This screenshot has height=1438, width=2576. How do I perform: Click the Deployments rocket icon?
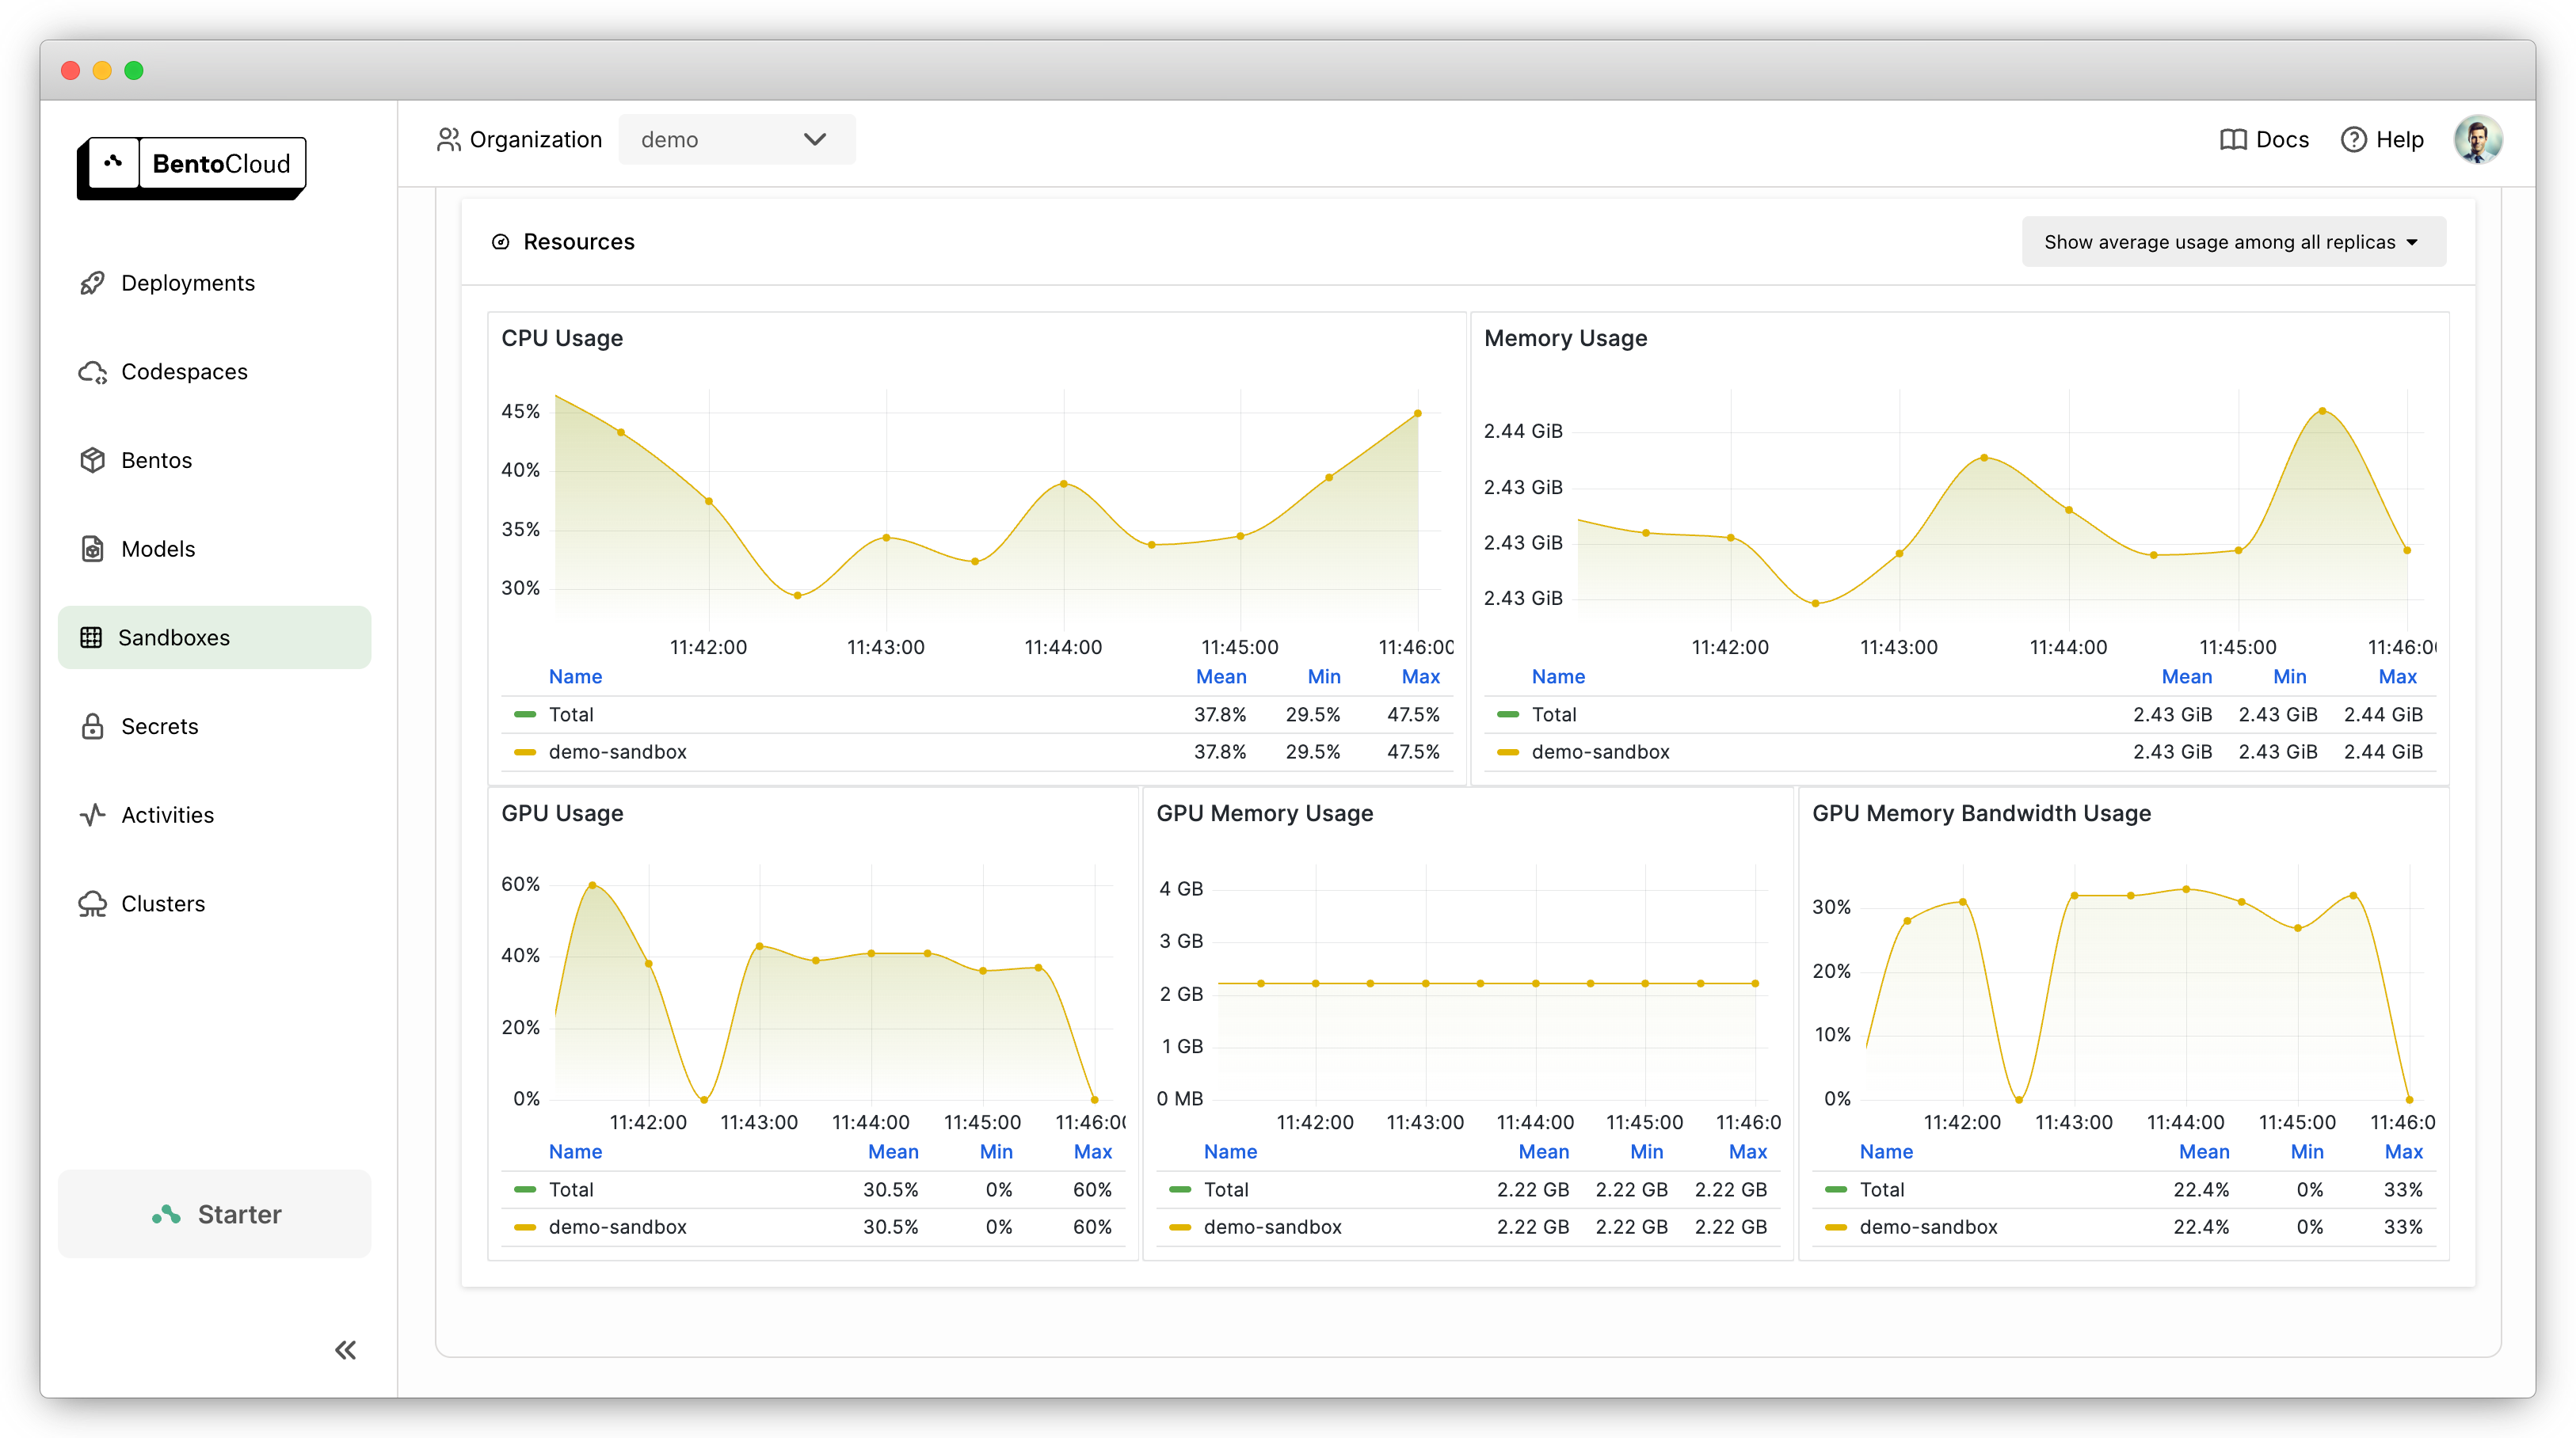coord(92,283)
